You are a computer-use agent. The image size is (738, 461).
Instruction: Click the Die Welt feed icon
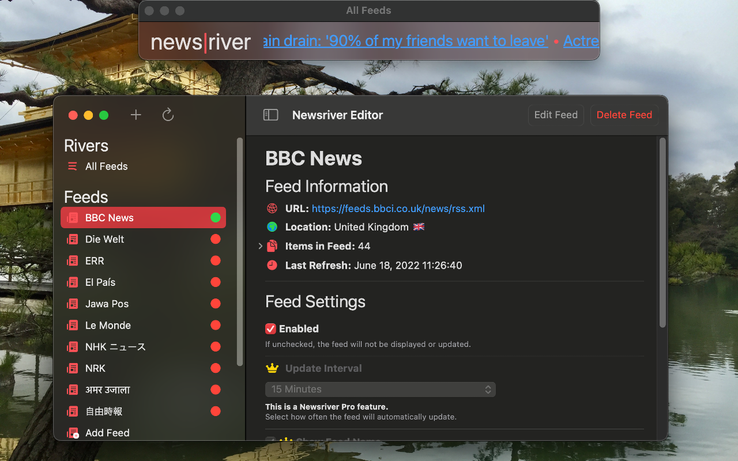(73, 239)
